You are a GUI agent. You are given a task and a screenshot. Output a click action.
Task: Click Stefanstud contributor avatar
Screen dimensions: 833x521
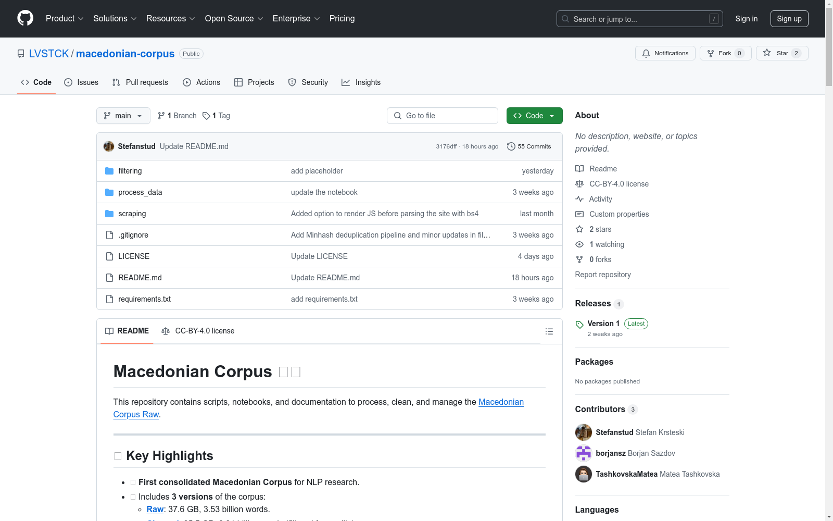coord(584,432)
